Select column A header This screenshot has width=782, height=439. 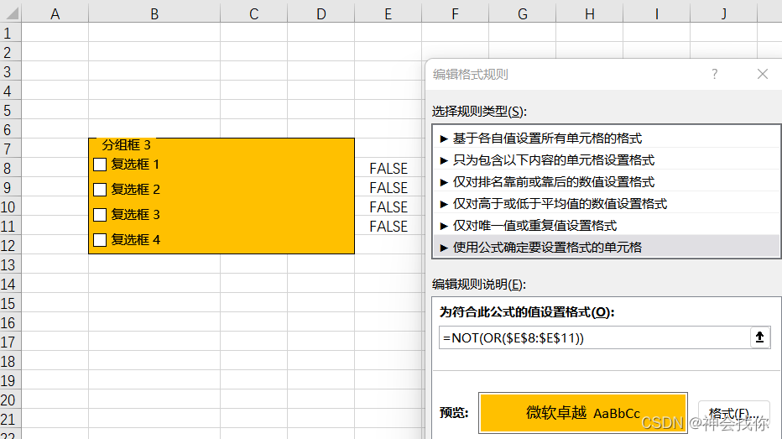point(55,14)
